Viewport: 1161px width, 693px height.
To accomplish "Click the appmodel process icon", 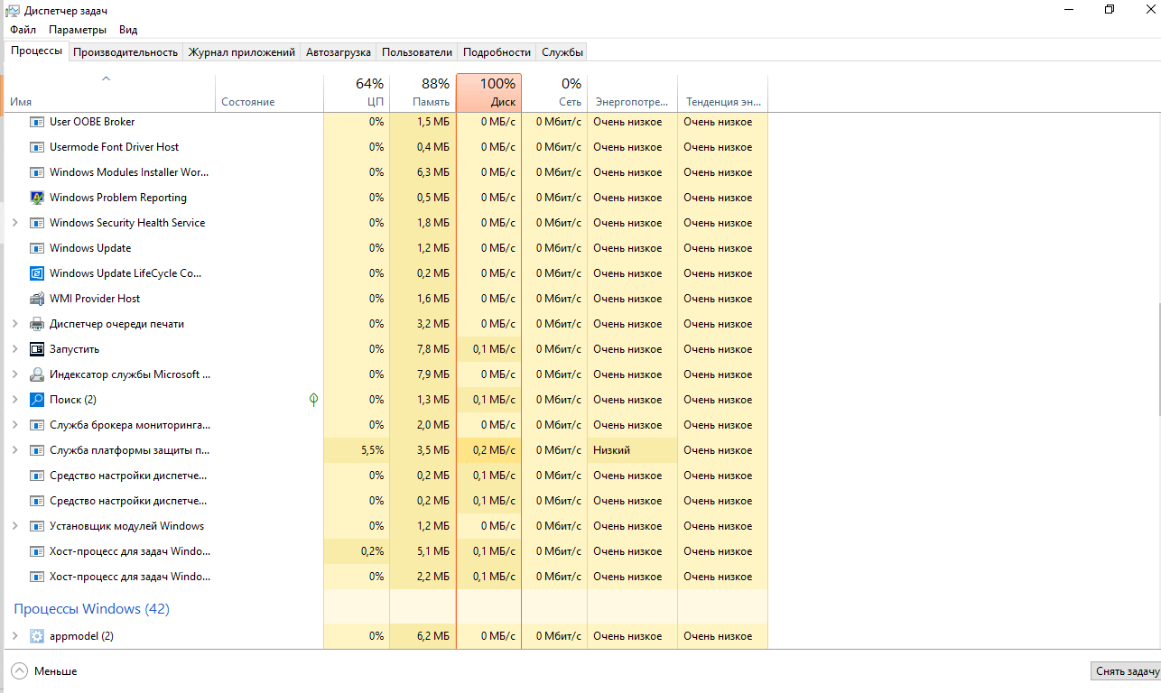I will coord(37,635).
